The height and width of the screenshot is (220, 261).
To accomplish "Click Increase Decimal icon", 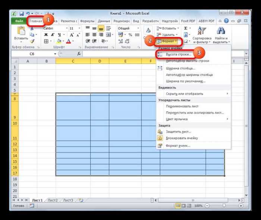I will click(120, 41).
